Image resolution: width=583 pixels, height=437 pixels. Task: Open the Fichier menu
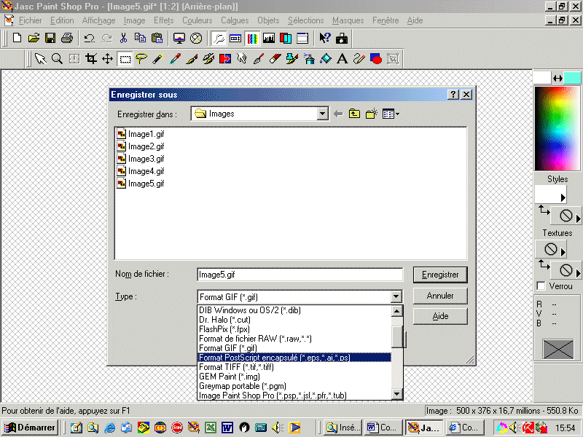[31, 20]
